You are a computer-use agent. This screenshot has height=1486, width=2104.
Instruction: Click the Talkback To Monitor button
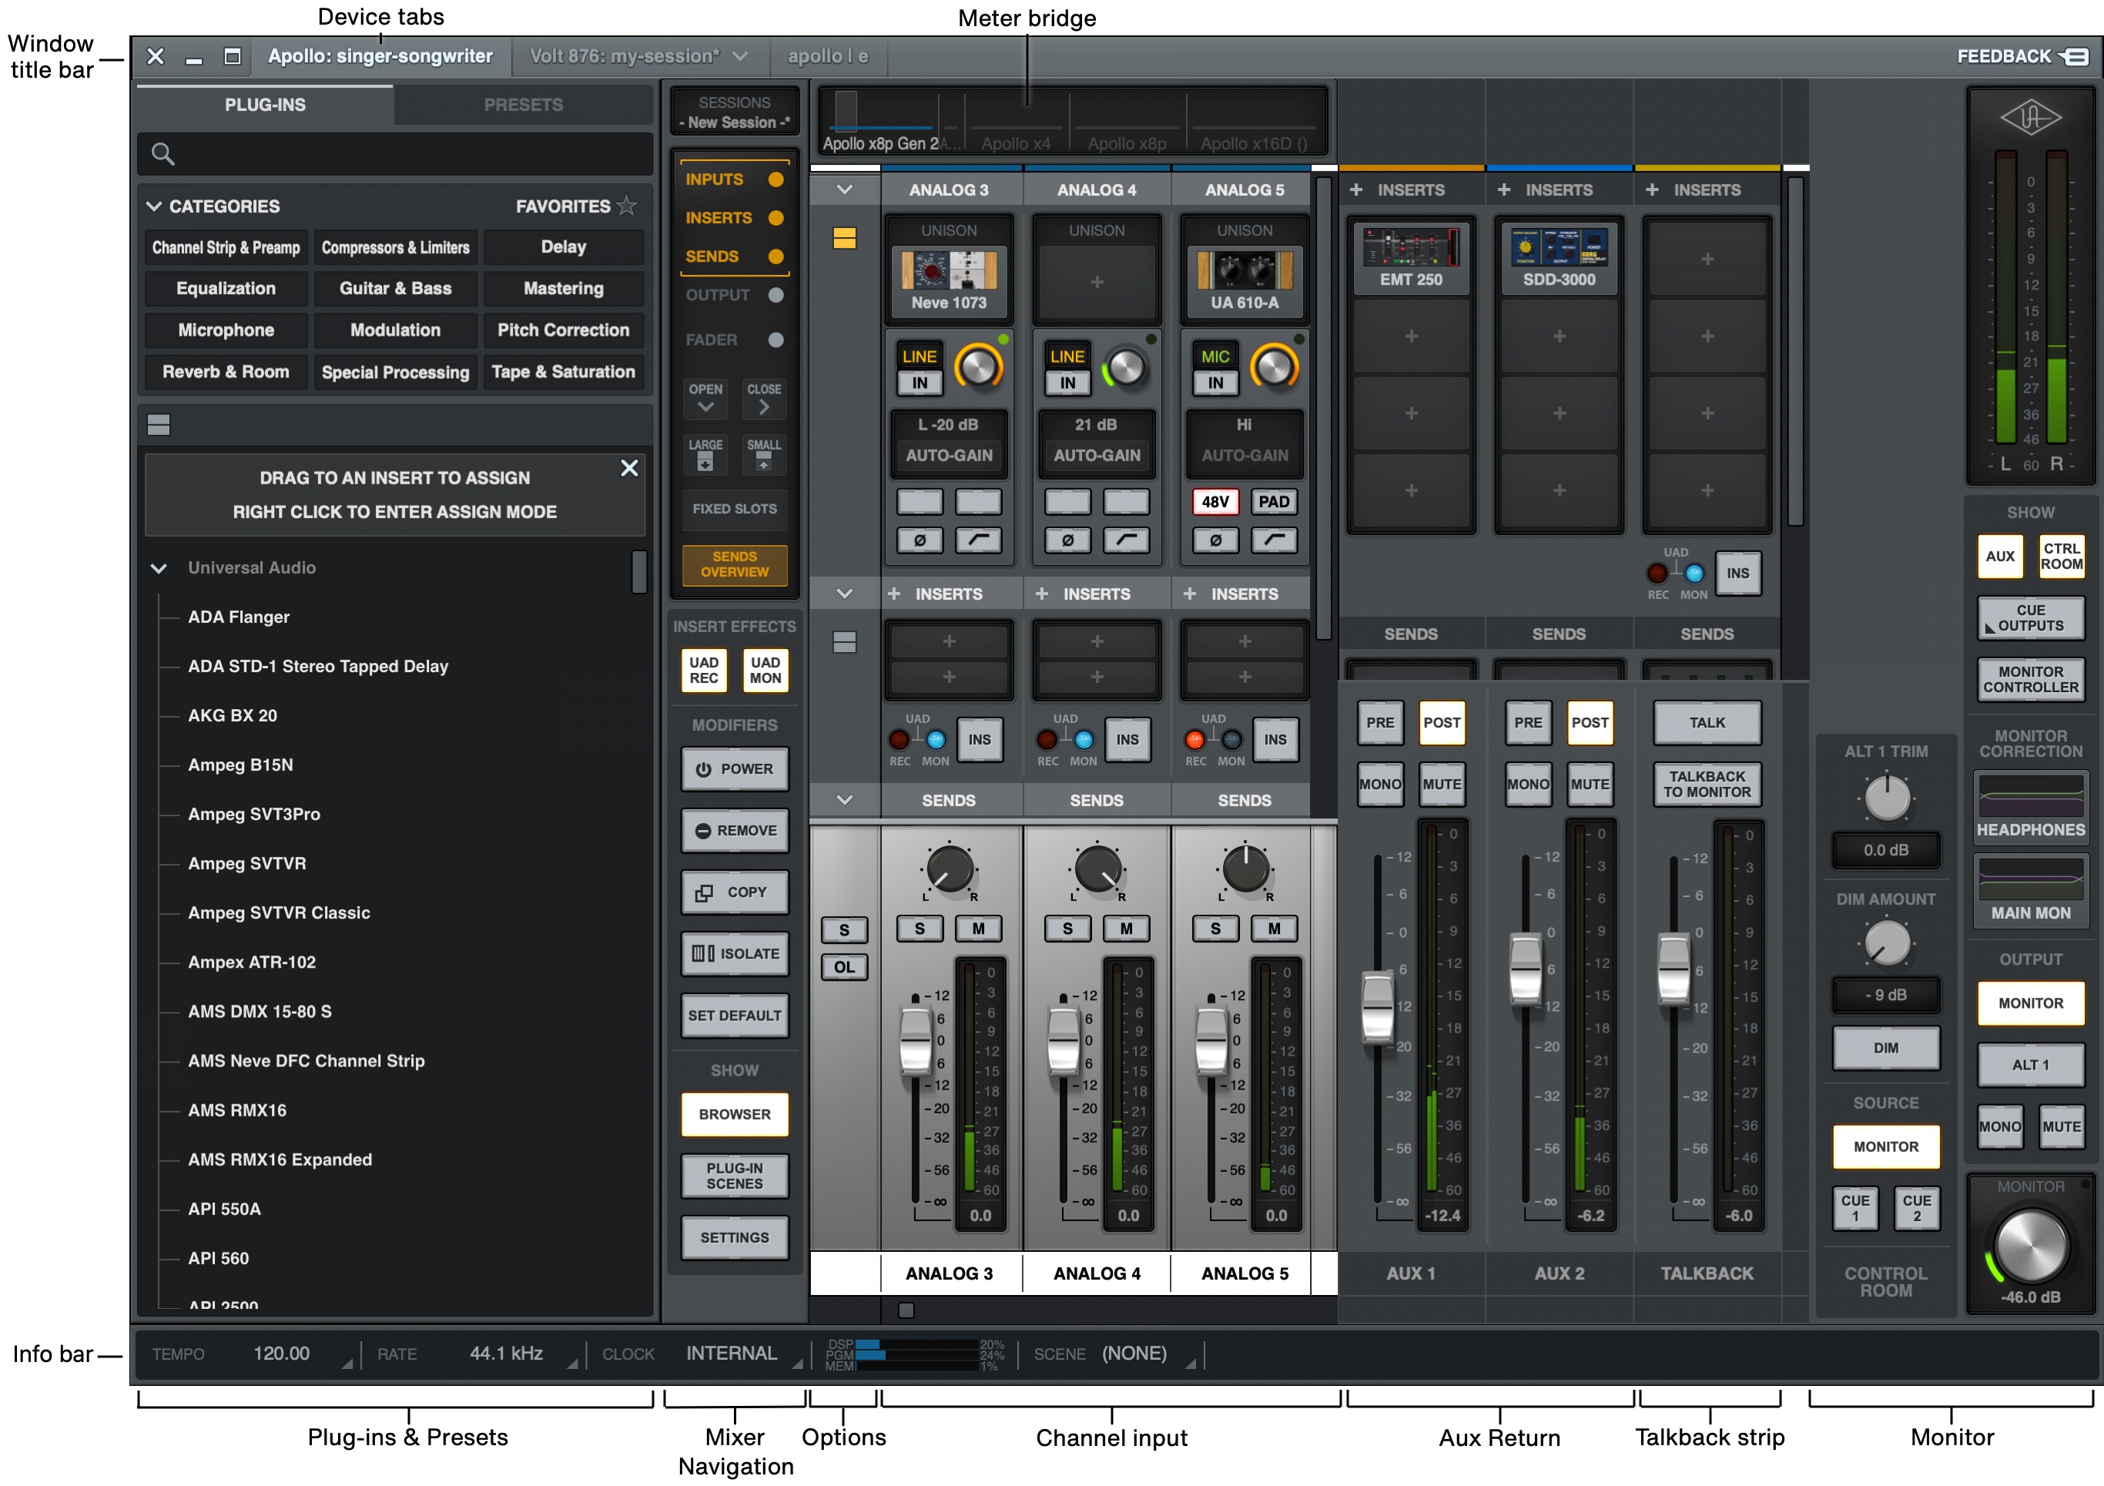pos(1707,785)
